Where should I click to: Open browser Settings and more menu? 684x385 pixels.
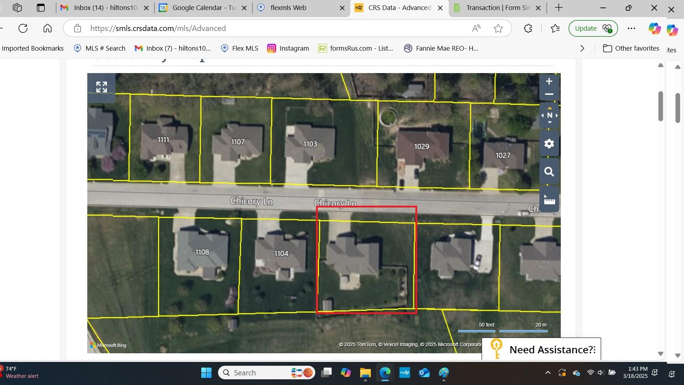[631, 29]
